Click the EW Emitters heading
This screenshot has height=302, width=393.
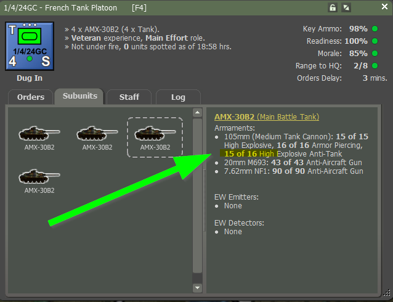tap(237, 197)
